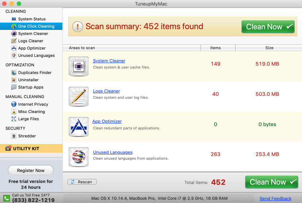The width and height of the screenshot is (302, 203).
Task: Click the 'Free trial version for 24 hours' text
Action: coord(31,184)
